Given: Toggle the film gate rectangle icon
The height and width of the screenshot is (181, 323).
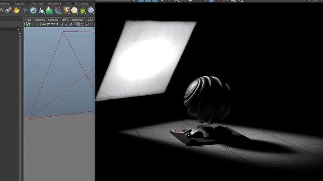Looking at the screenshot, I should [82, 25].
